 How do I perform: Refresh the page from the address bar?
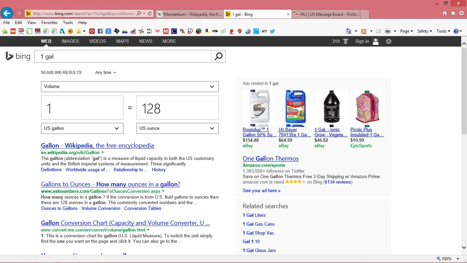pos(150,14)
